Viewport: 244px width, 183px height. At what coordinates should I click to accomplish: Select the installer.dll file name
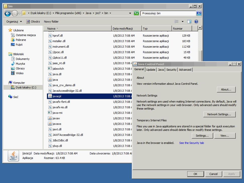pos(59,41)
